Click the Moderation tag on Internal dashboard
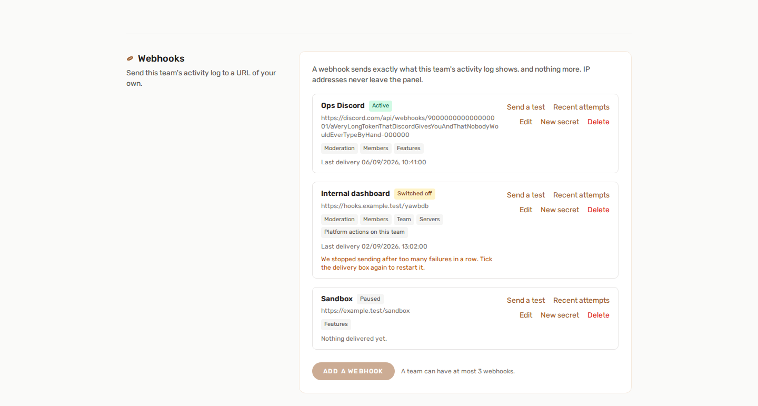Screen dimensions: 758x406 [340, 220]
